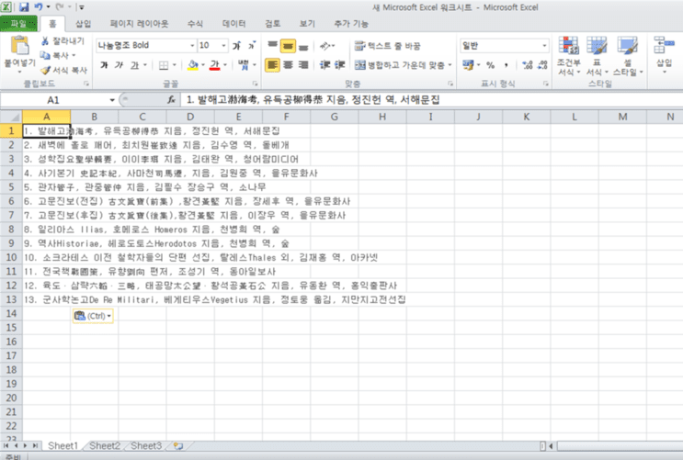
Task: Switch to the Sheet2 tab
Action: click(105, 445)
